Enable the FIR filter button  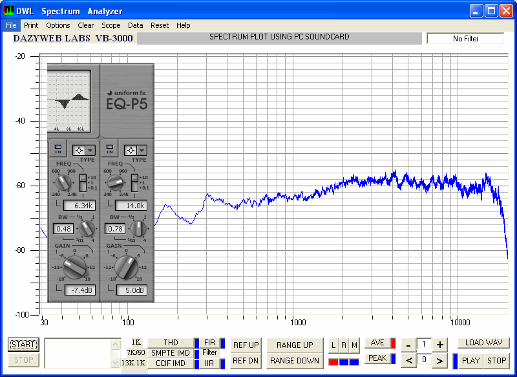click(x=209, y=343)
